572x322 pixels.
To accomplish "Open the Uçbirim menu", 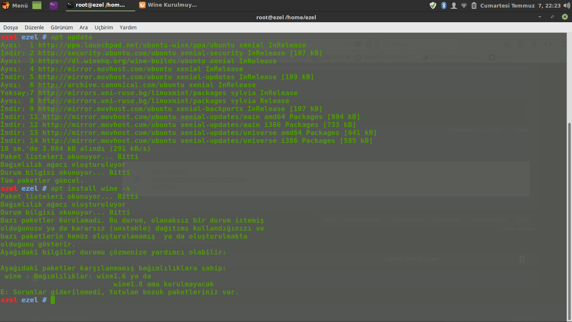I will click(104, 27).
